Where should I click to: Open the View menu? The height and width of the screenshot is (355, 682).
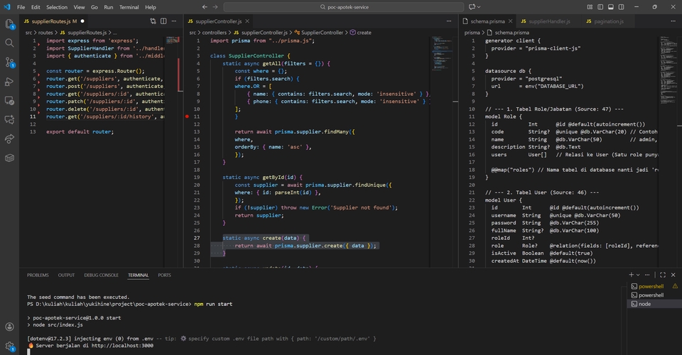79,7
